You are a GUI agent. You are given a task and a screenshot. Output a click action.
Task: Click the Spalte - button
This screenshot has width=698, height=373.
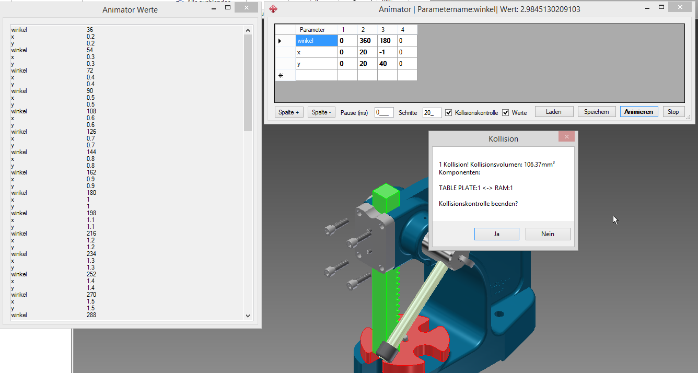tap(321, 112)
